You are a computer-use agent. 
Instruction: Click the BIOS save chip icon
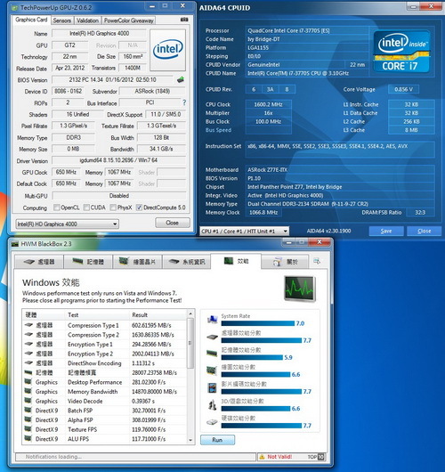[181, 80]
